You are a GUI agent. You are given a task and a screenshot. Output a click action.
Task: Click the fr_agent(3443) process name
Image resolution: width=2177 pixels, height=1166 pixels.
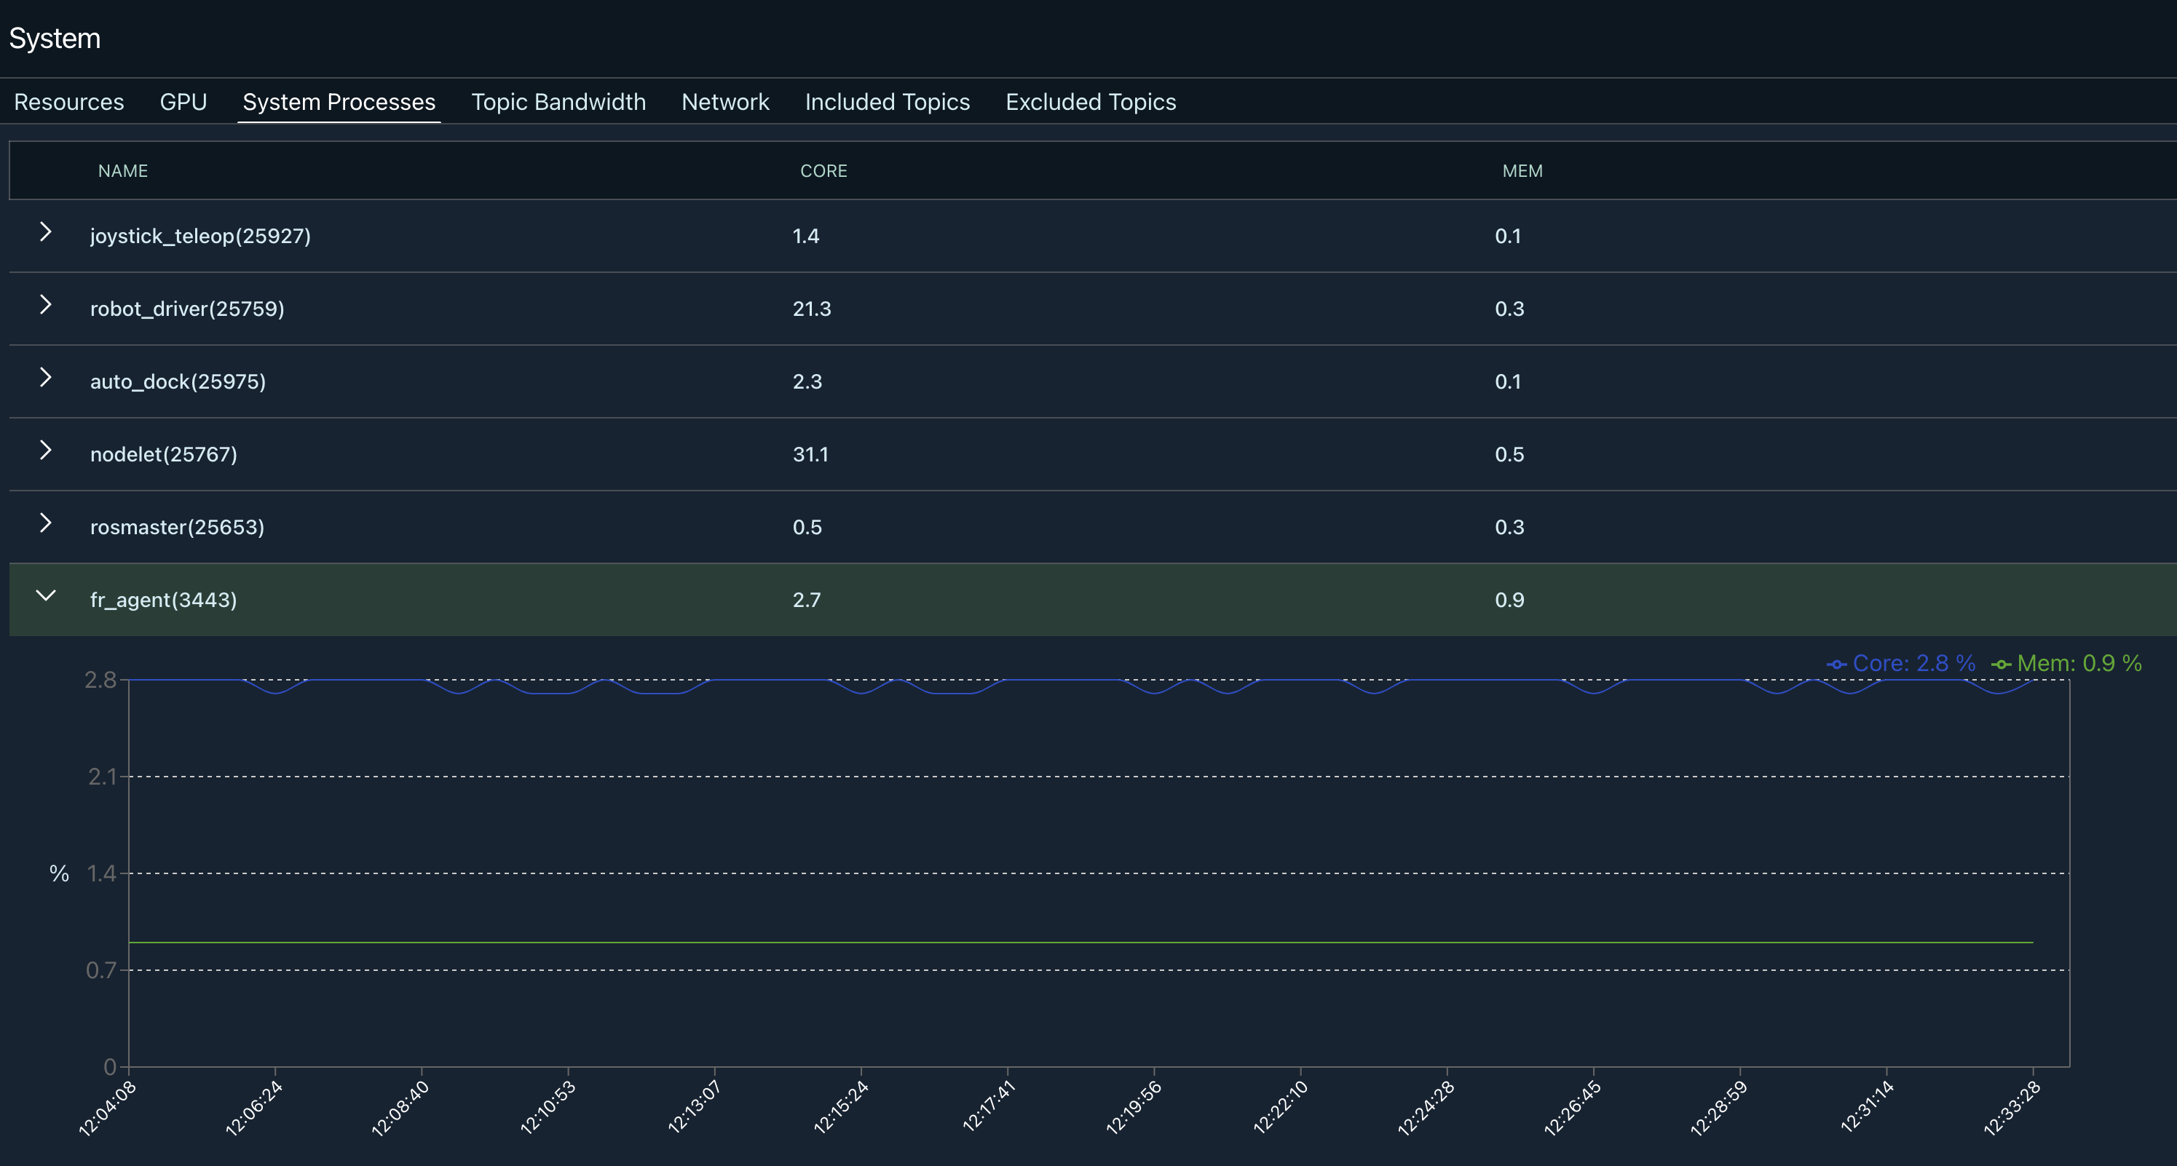163,599
